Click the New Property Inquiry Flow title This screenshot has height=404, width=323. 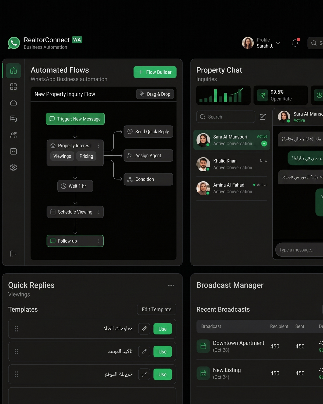point(65,94)
